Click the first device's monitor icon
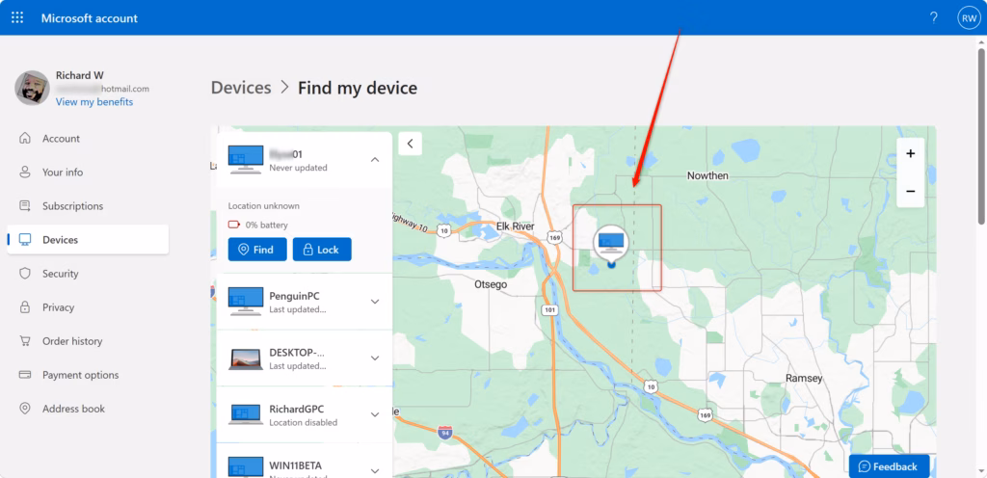This screenshot has height=478, width=987. 246,160
